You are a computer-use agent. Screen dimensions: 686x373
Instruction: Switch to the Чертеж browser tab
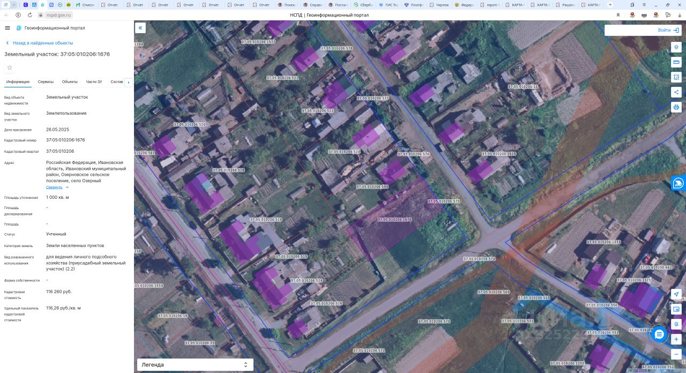(439, 5)
